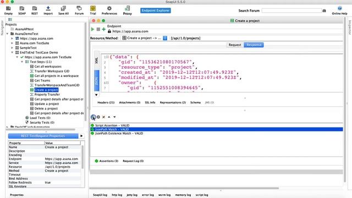
Task: Select Get Teams test step
Action: pyautogui.click(x=42, y=80)
